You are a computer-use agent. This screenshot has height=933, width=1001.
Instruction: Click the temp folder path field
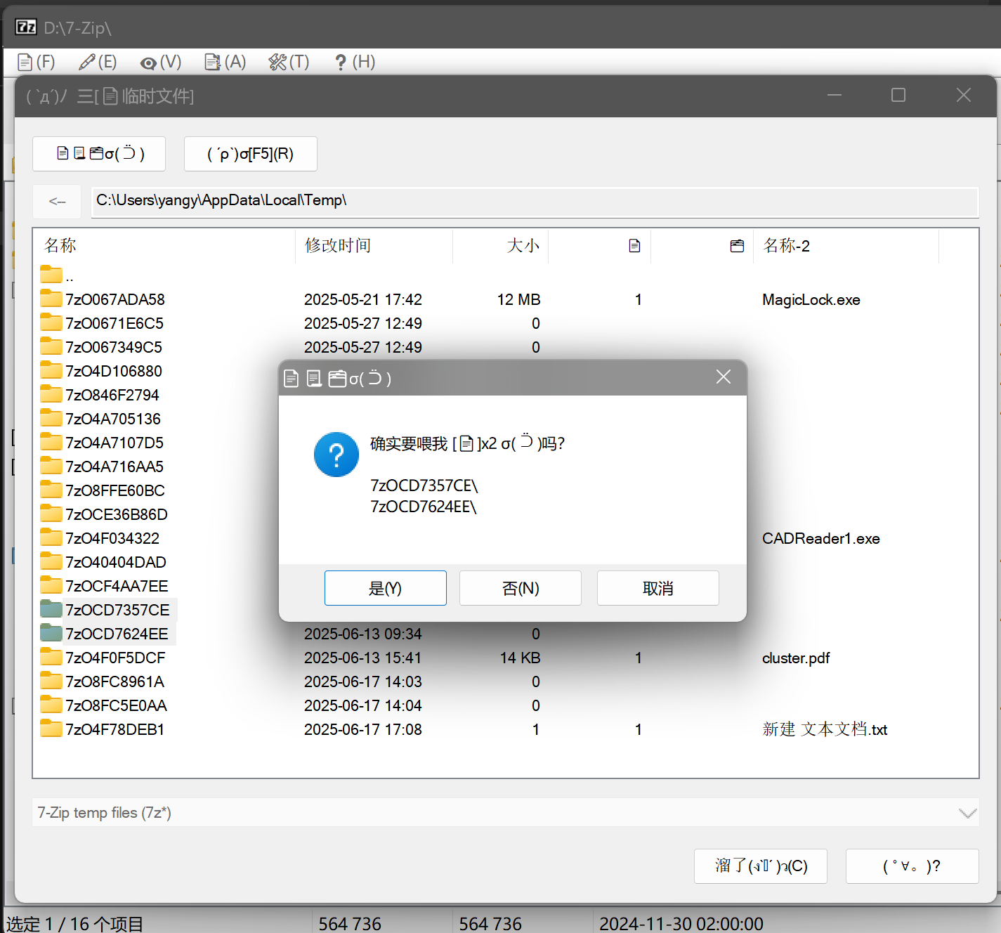[x=534, y=201]
